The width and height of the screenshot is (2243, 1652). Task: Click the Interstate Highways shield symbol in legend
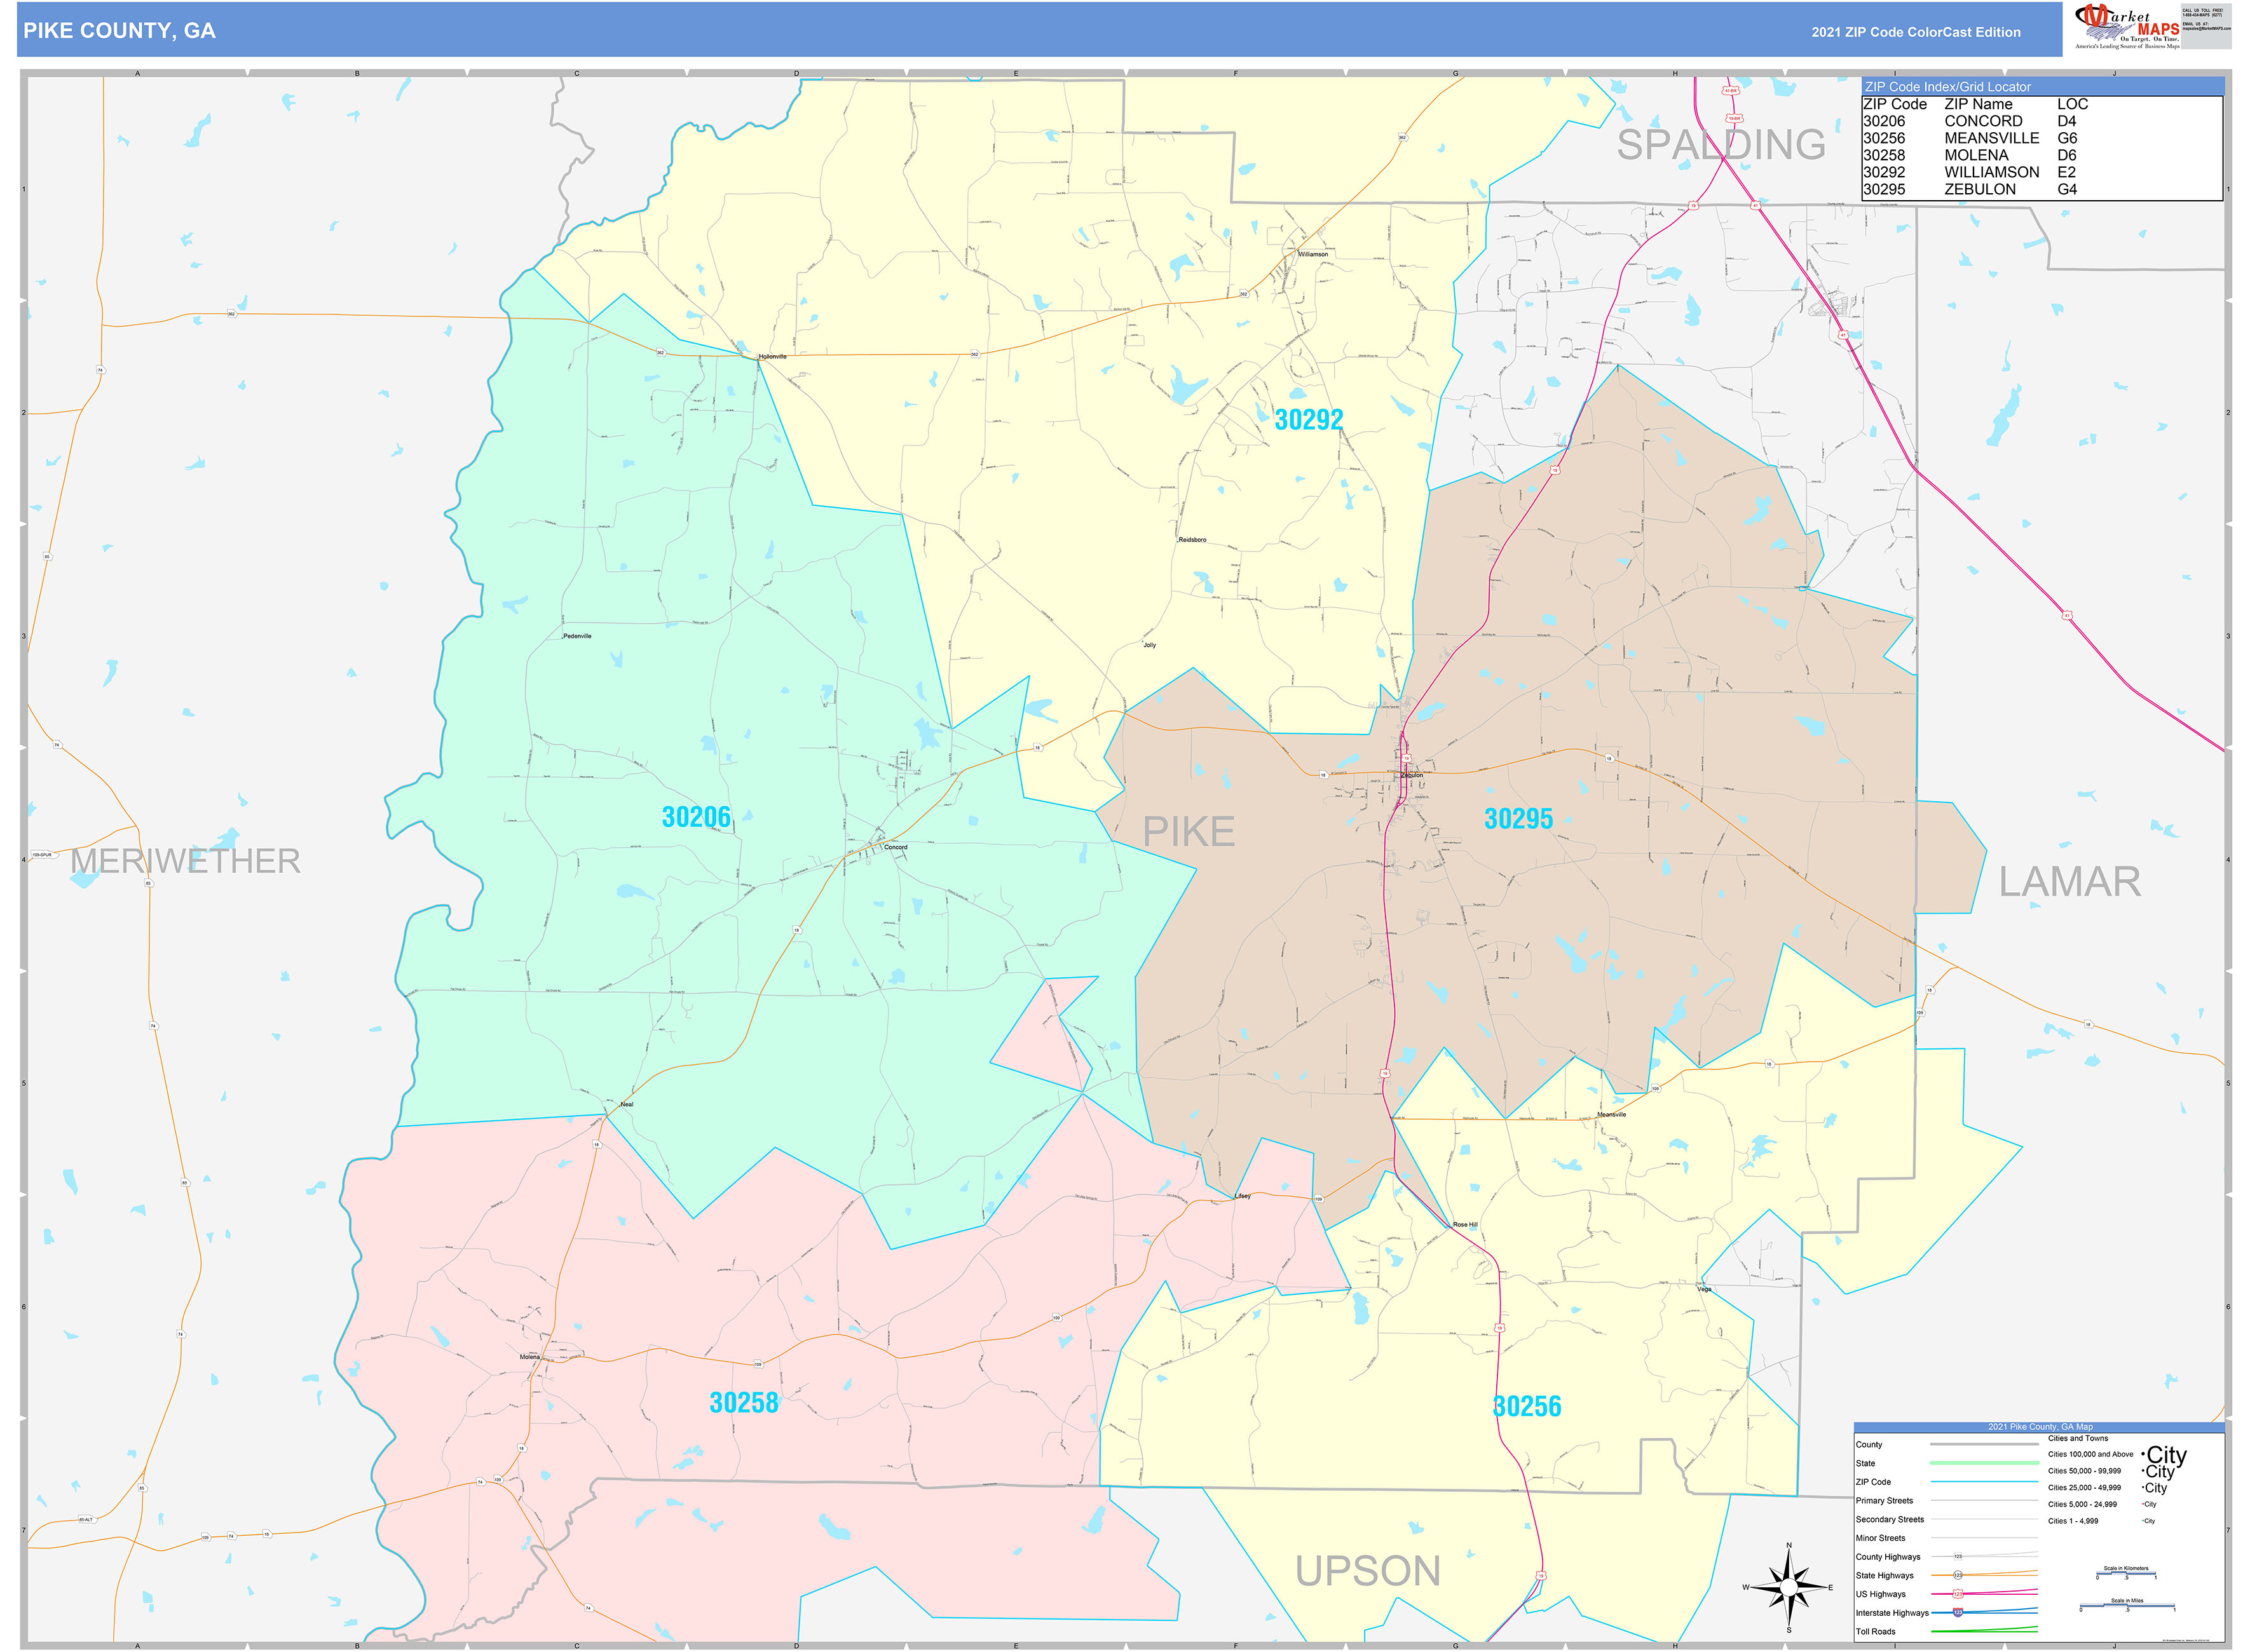click(x=1958, y=1613)
